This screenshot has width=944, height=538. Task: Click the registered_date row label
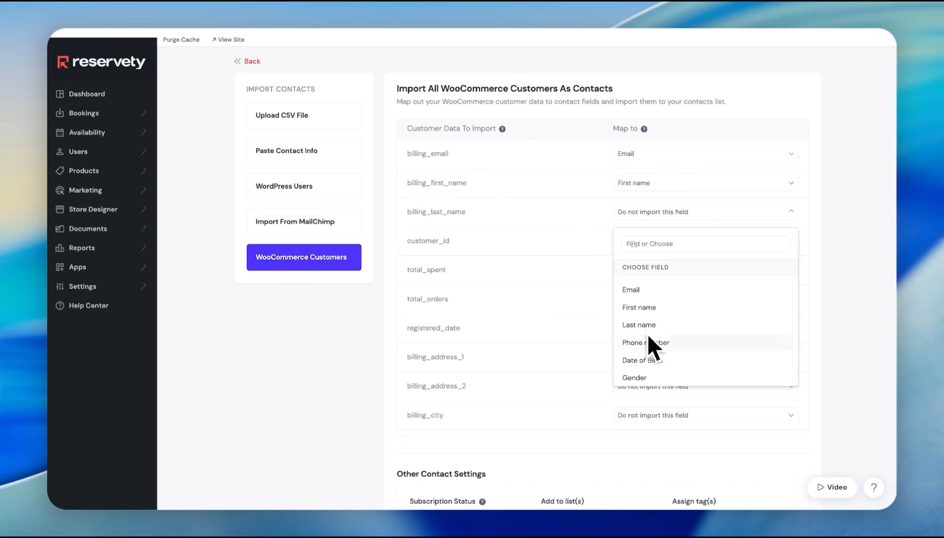tap(433, 328)
